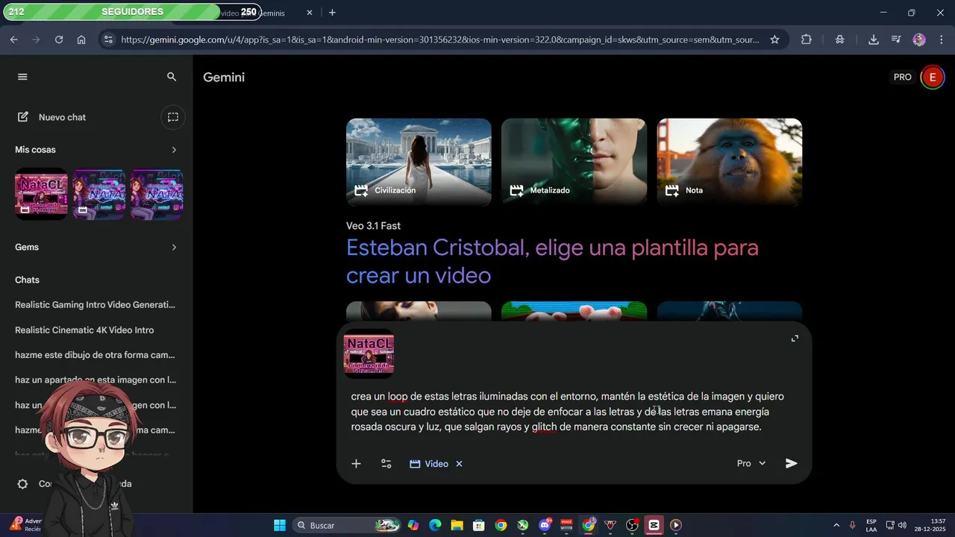The width and height of the screenshot is (955, 537).
Task: Click the Chats section heading
Action: (x=27, y=280)
